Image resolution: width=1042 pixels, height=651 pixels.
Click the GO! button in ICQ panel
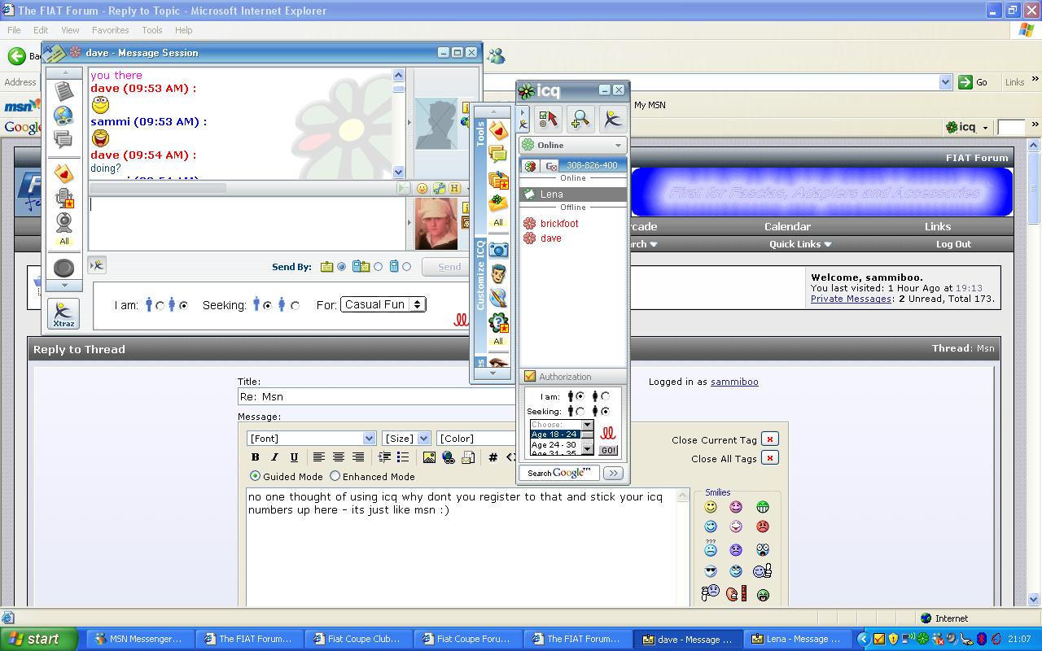pos(608,450)
